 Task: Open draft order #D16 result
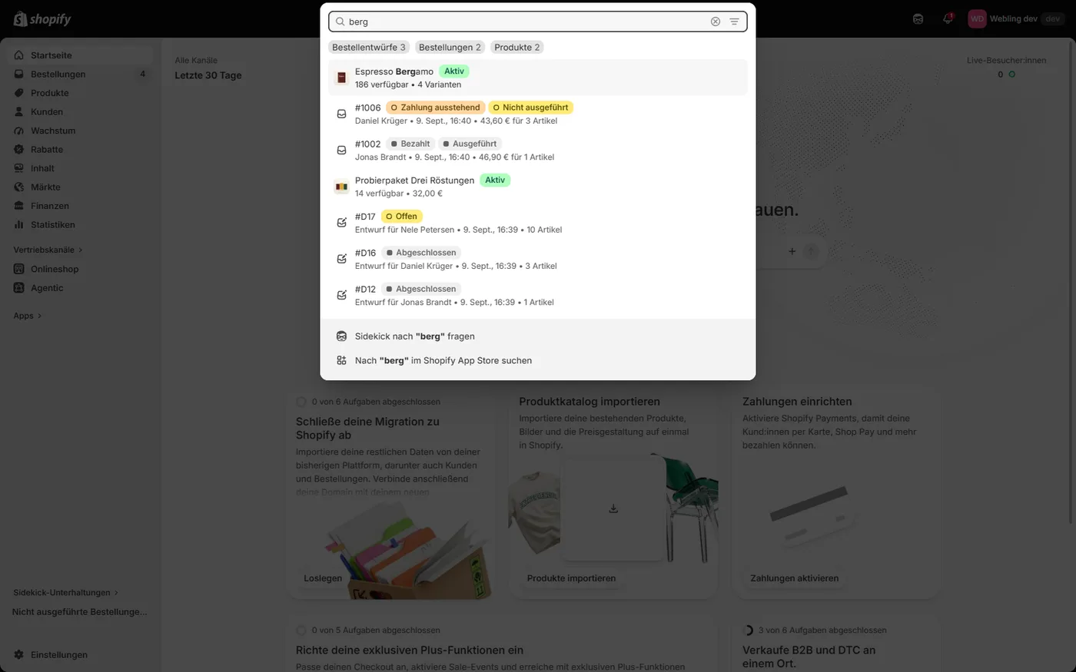538,259
